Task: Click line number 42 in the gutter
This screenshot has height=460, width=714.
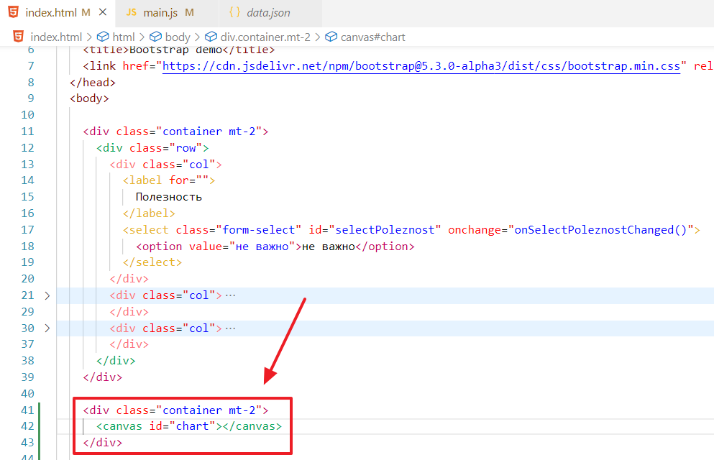Action: pos(27,426)
